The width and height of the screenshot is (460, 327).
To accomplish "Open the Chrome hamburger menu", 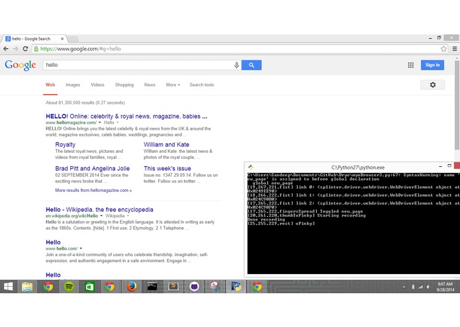I will (x=455, y=49).
